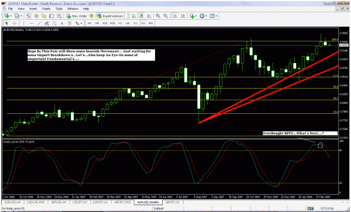Screen dimensions: 351x212
Task: Zoom out on the chart
Action: coord(166,16)
